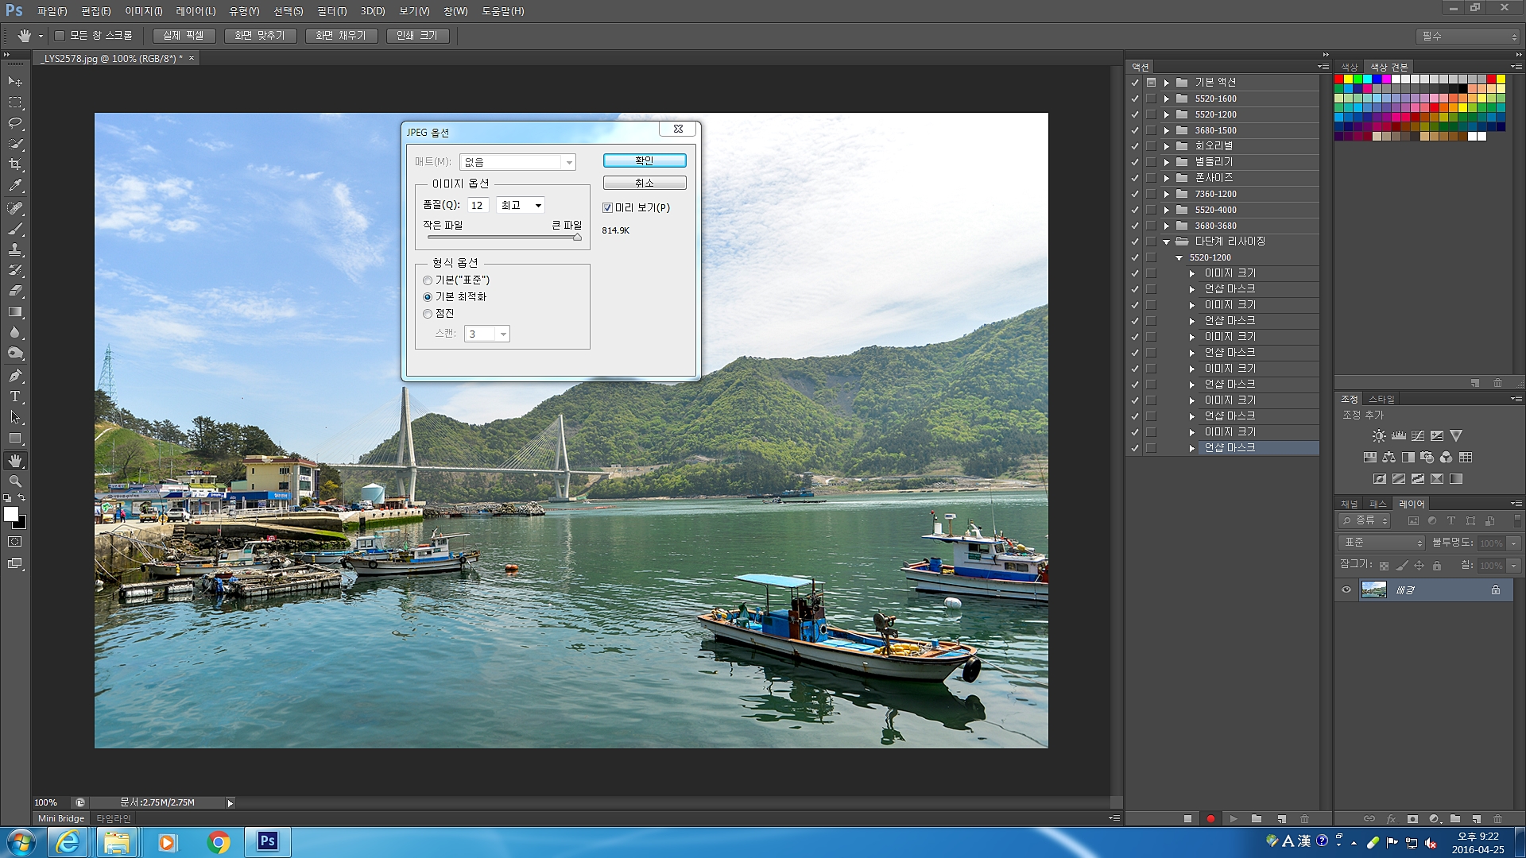This screenshot has width=1526, height=858.
Task: Switch to the Channels tab
Action: coord(1350,504)
